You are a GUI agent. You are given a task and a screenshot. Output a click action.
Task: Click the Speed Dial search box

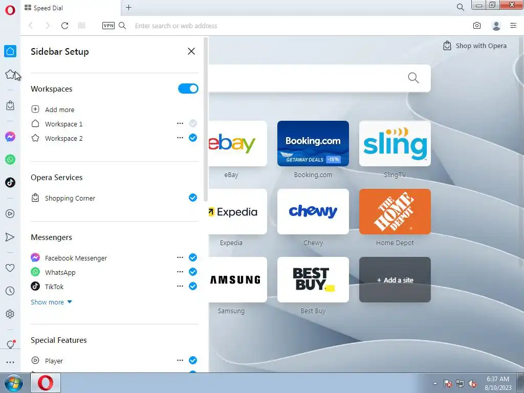tap(319, 78)
